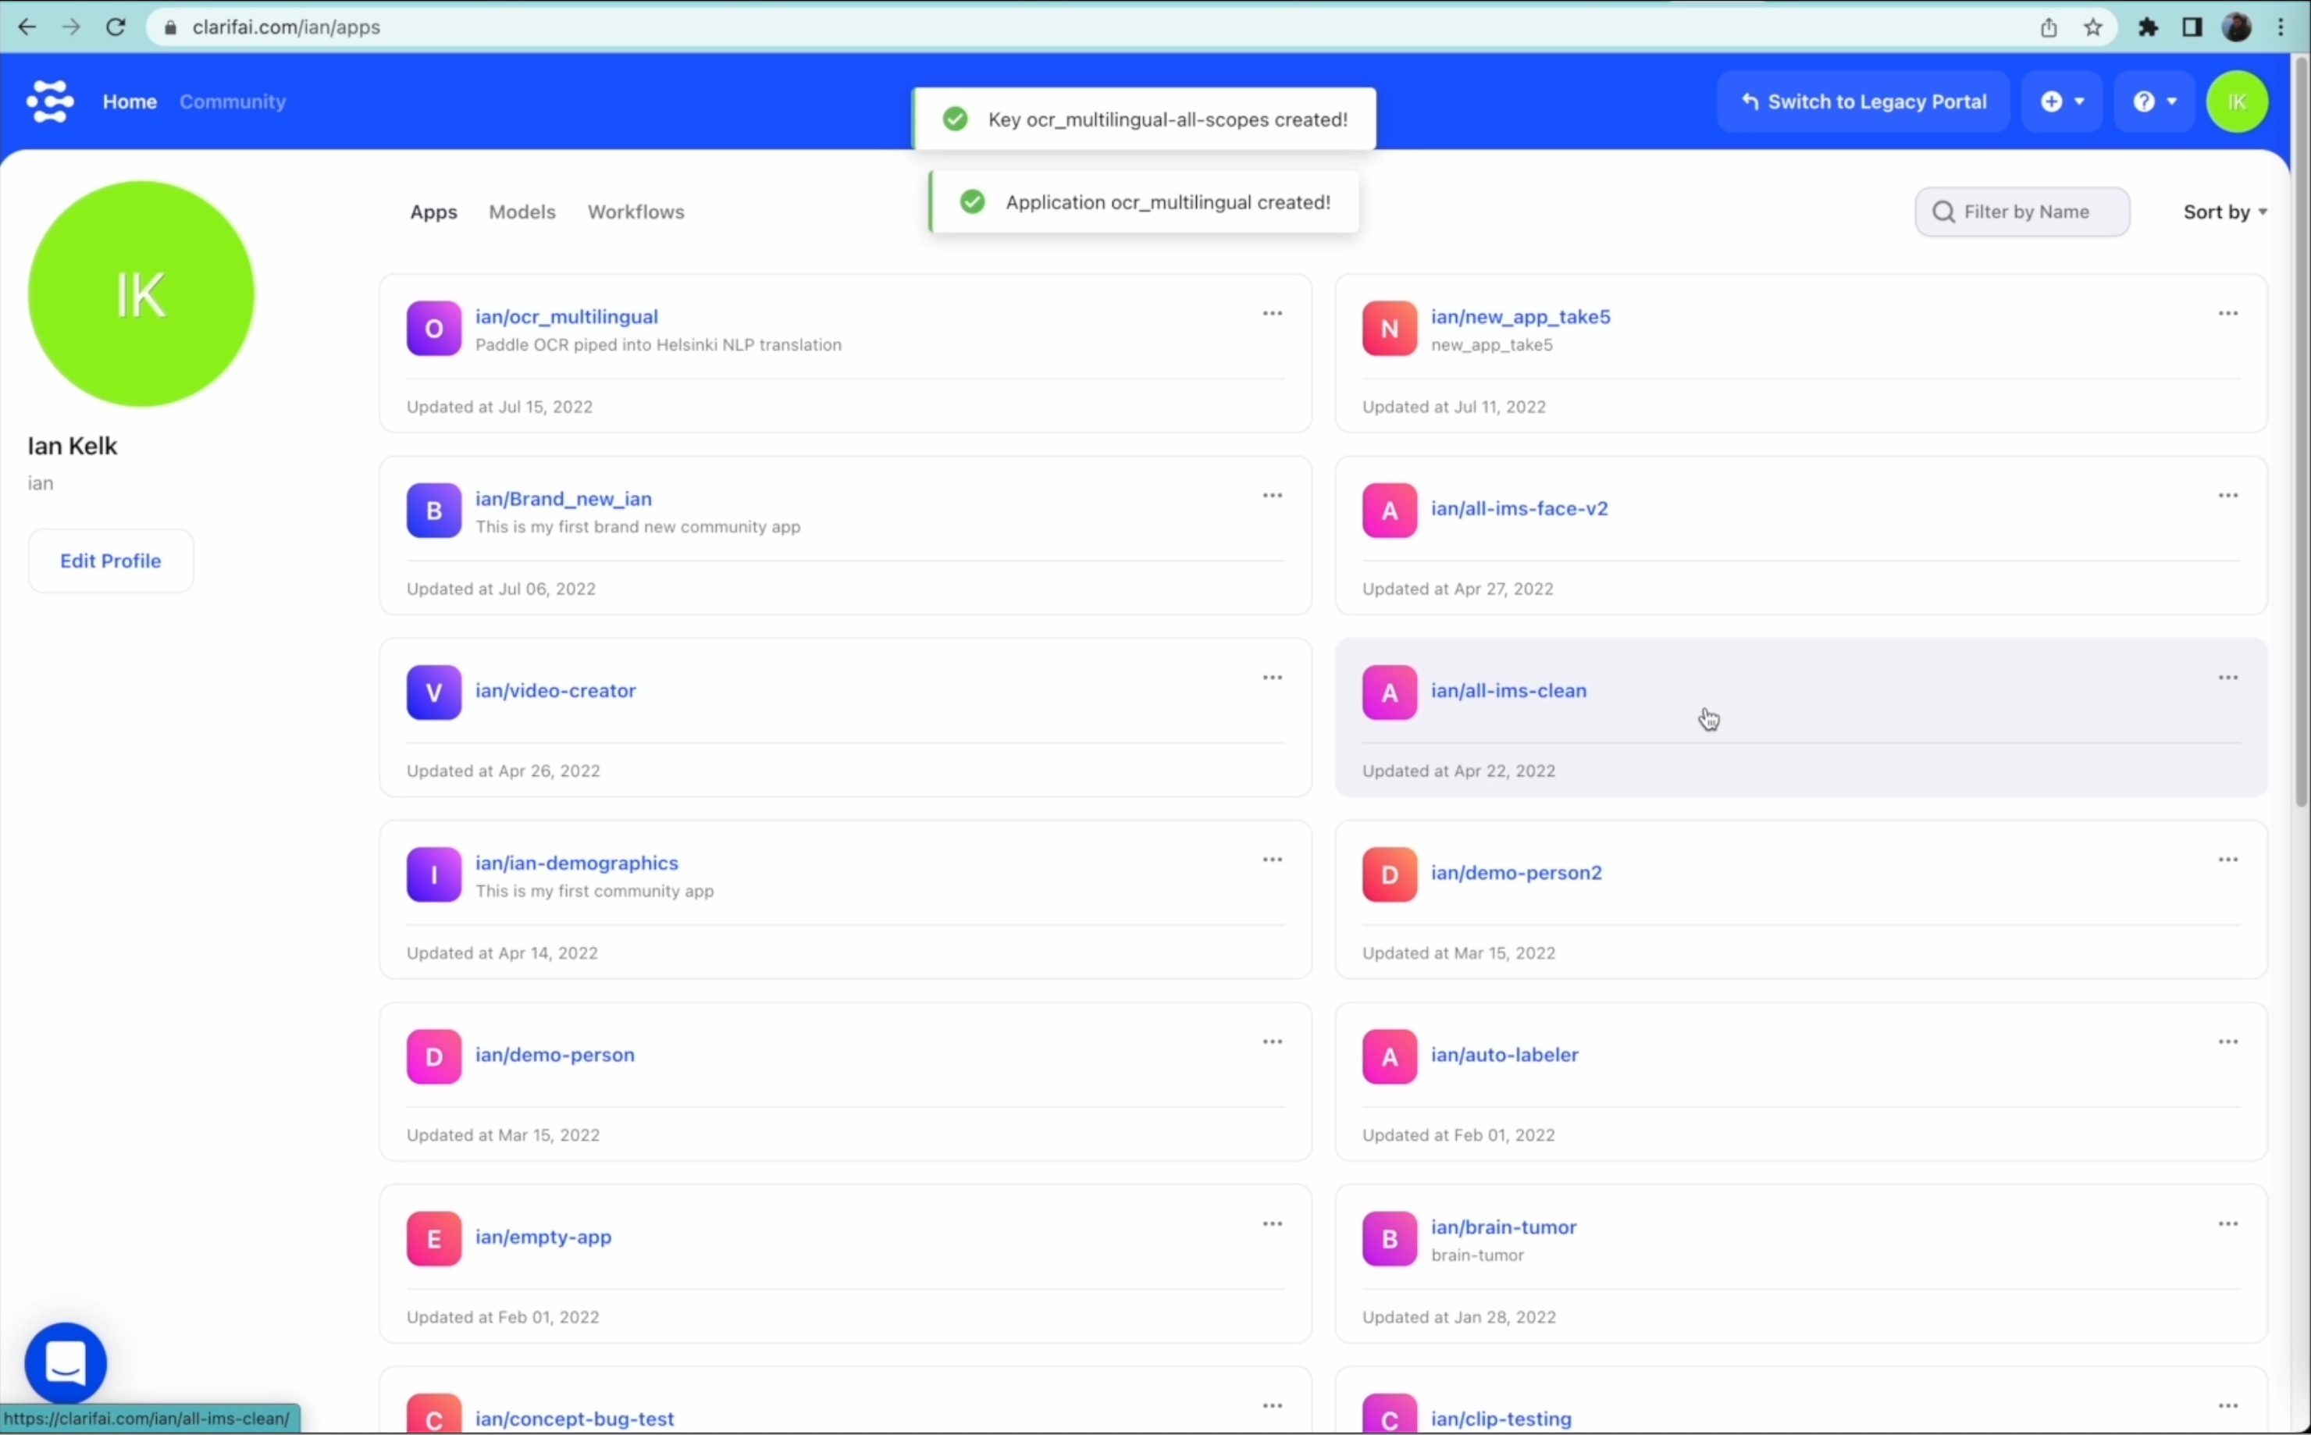Viewport: 2311px width, 1435px height.
Task: Click the browser reload icon
Action: click(116, 27)
